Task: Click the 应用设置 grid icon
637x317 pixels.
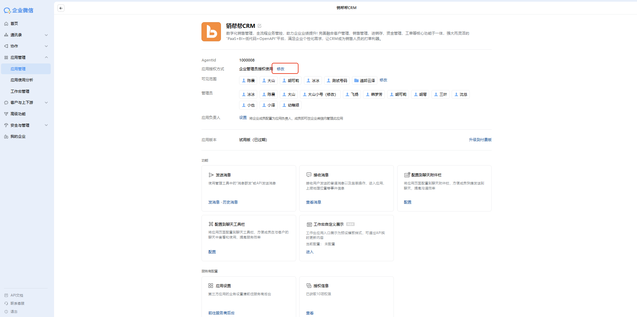Action: click(x=211, y=286)
